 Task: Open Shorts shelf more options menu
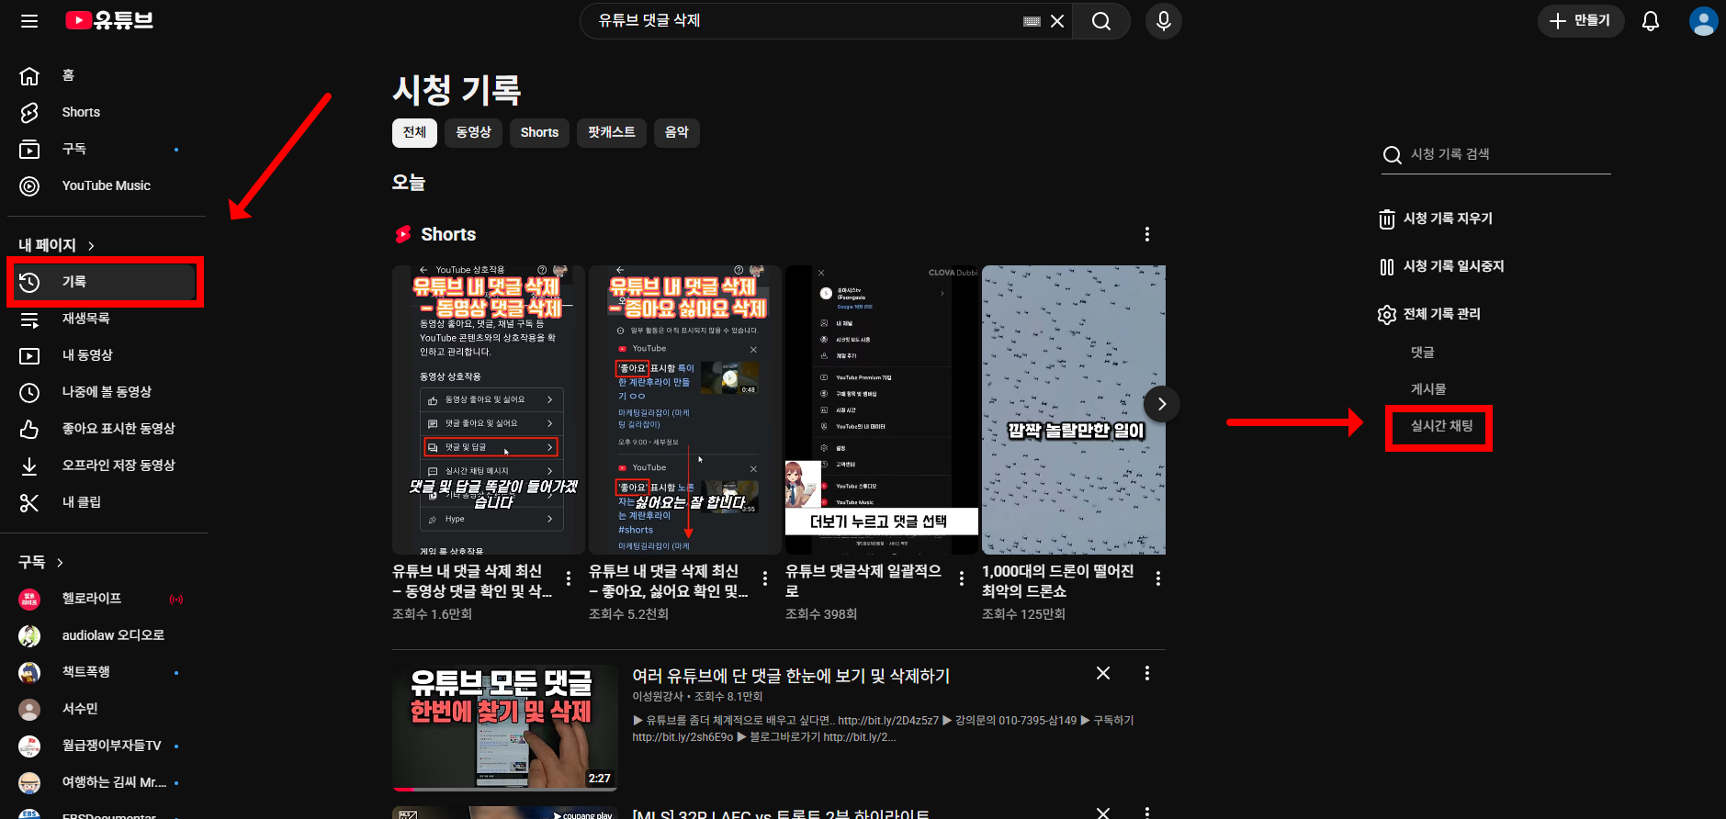[x=1146, y=234]
